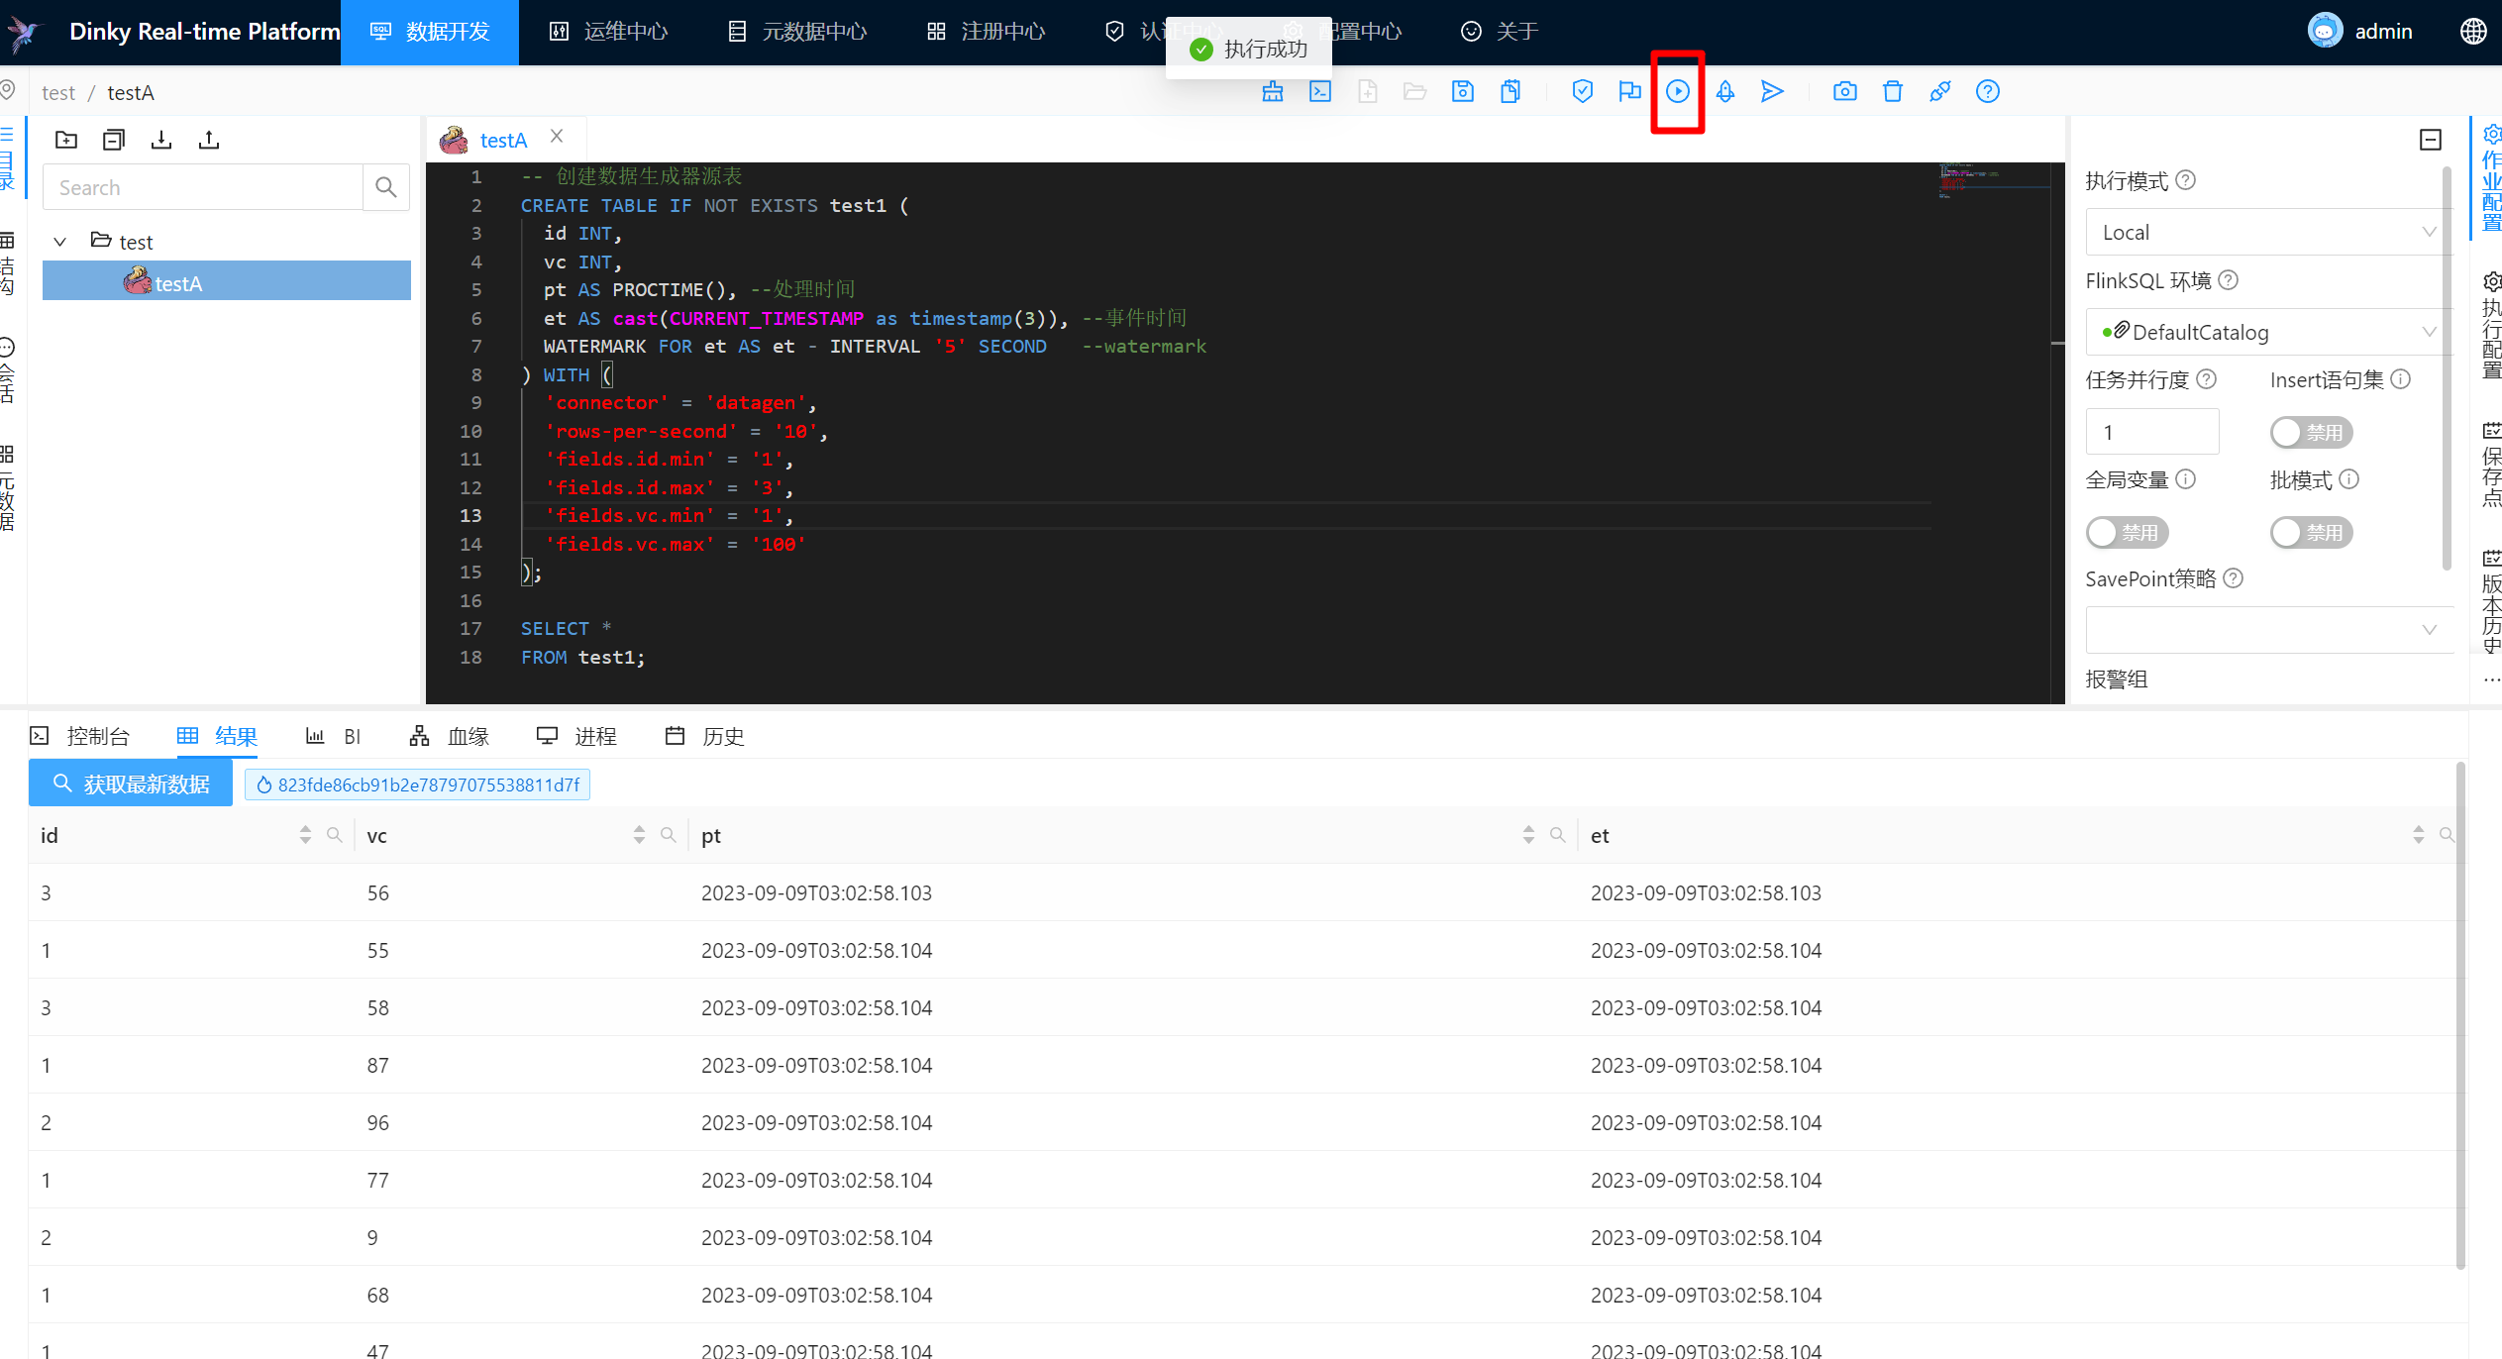This screenshot has width=2502, height=1359.
Task: Save the job with floppy disk icon
Action: [1463, 92]
